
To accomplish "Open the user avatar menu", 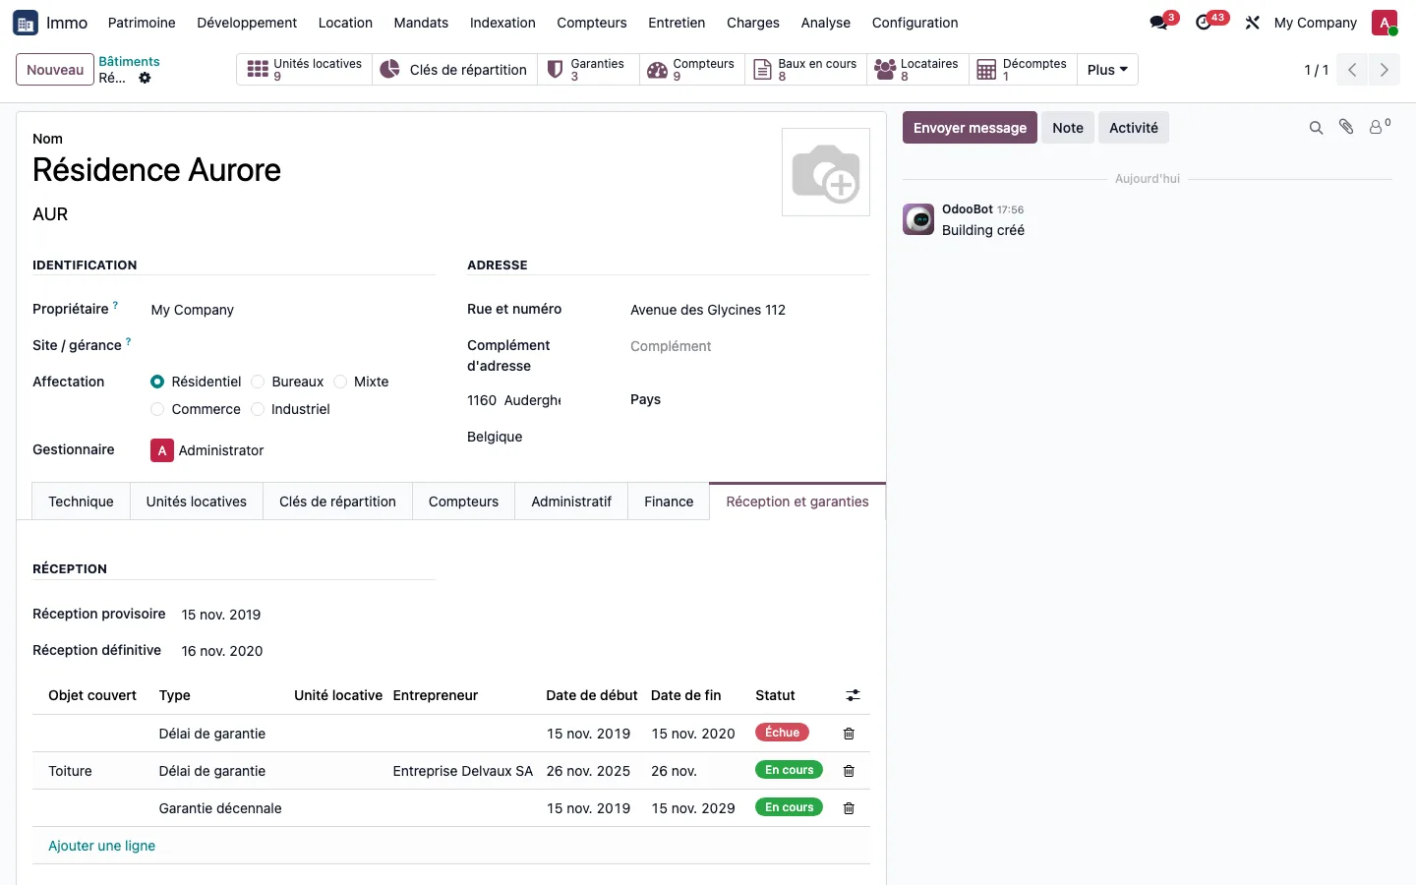I will click(x=1385, y=23).
